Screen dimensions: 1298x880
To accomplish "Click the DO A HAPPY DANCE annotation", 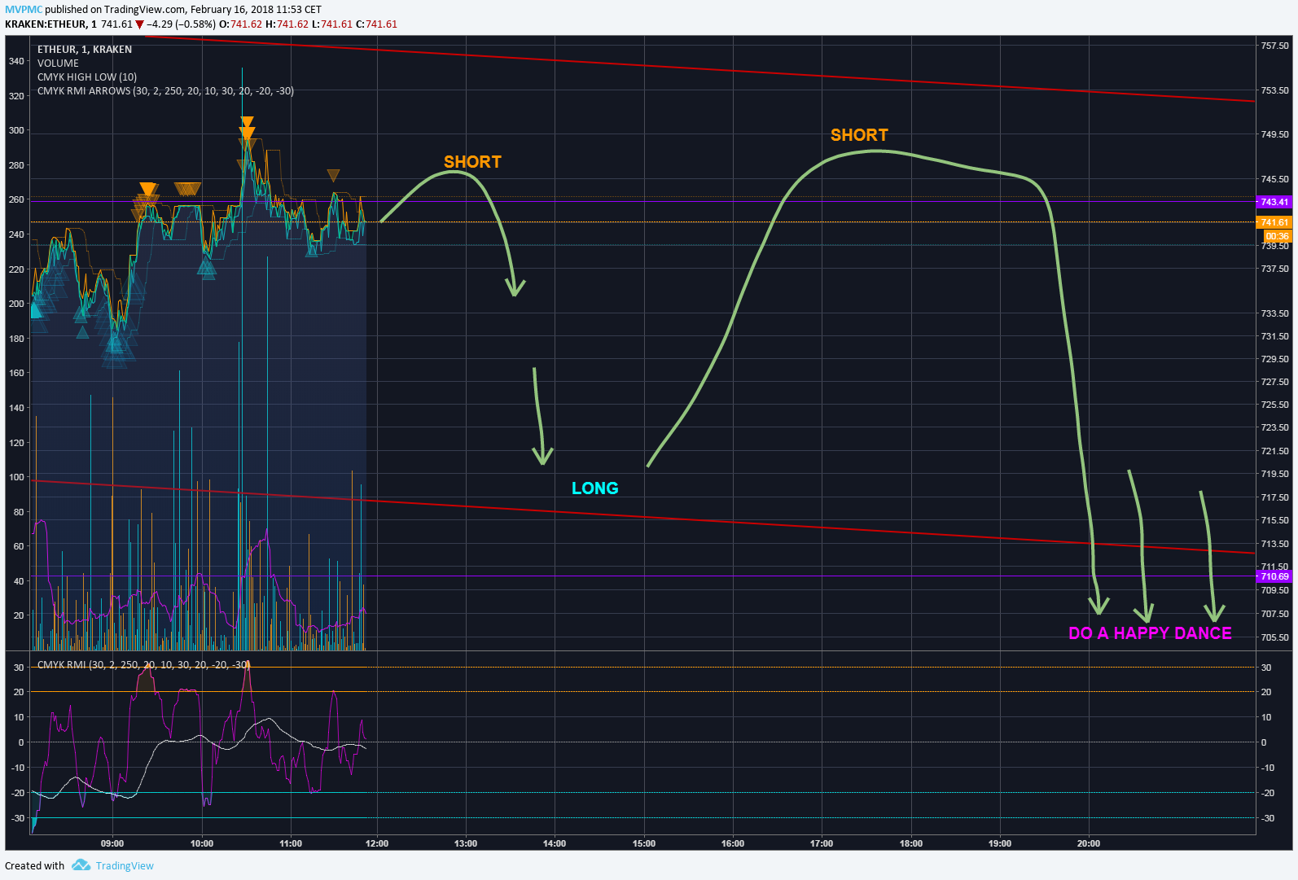I will click(1150, 633).
